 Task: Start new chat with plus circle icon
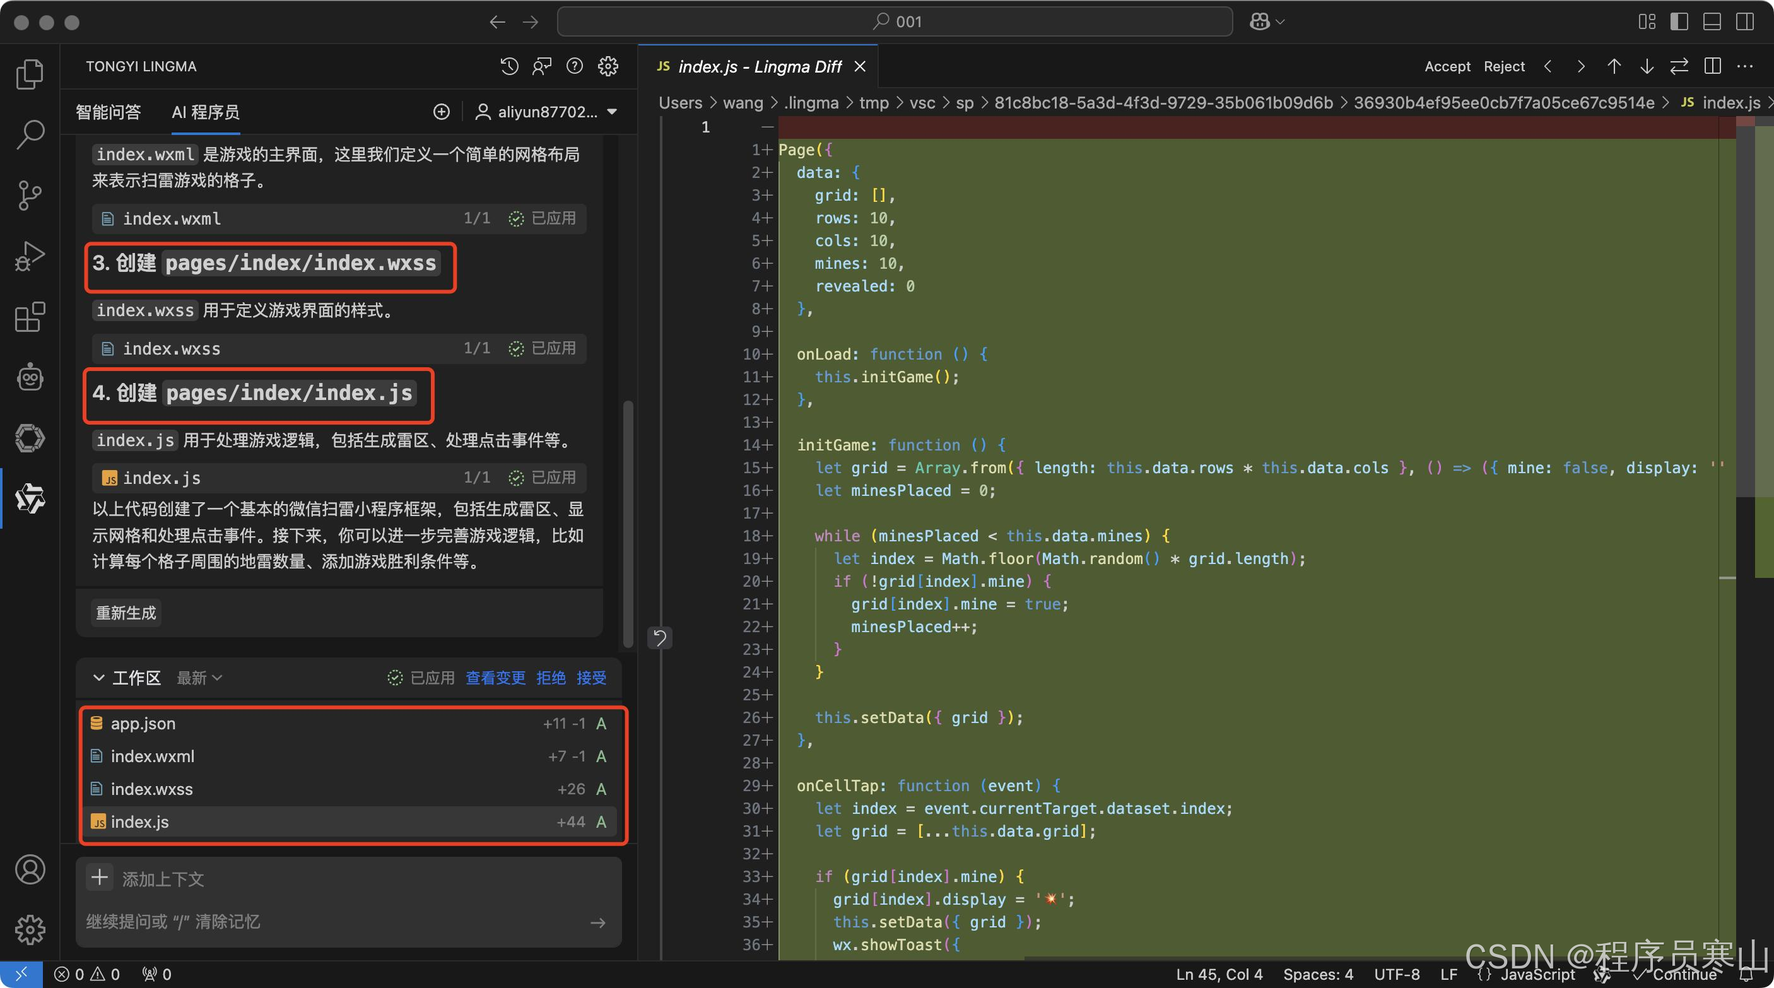(442, 112)
